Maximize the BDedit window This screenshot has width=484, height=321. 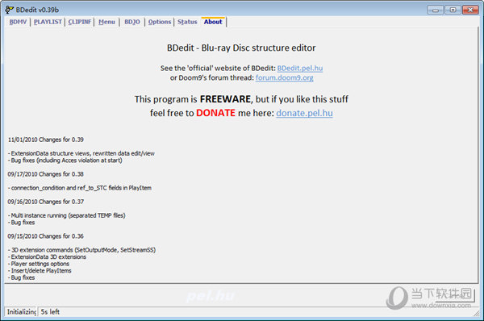[x=453, y=10]
